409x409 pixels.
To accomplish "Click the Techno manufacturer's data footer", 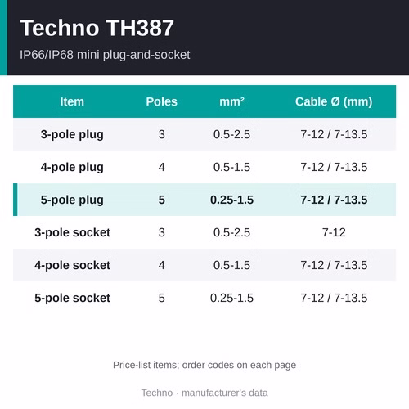I will pyautogui.click(x=204, y=393).
